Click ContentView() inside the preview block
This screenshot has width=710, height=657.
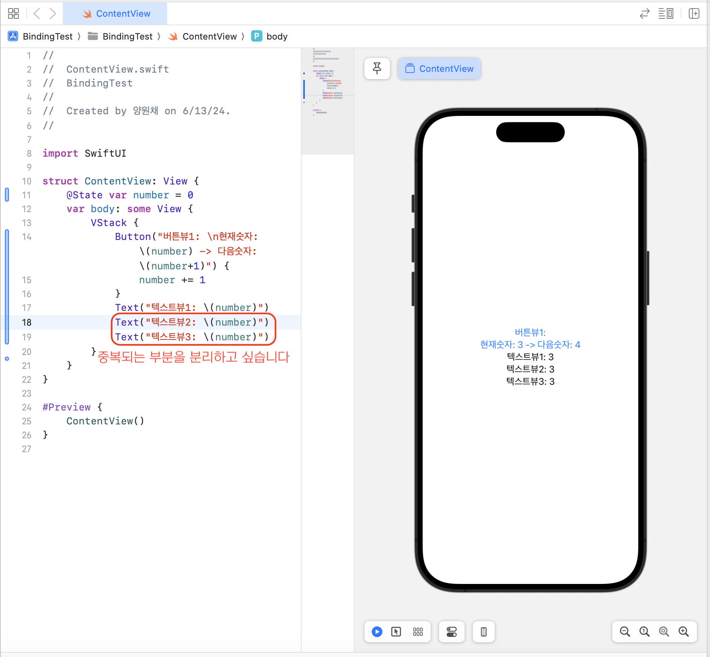(x=106, y=421)
